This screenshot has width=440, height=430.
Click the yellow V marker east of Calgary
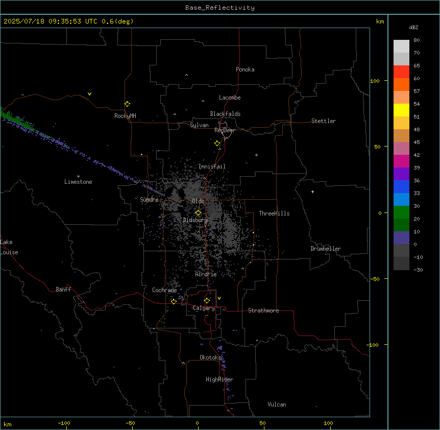tap(219, 298)
